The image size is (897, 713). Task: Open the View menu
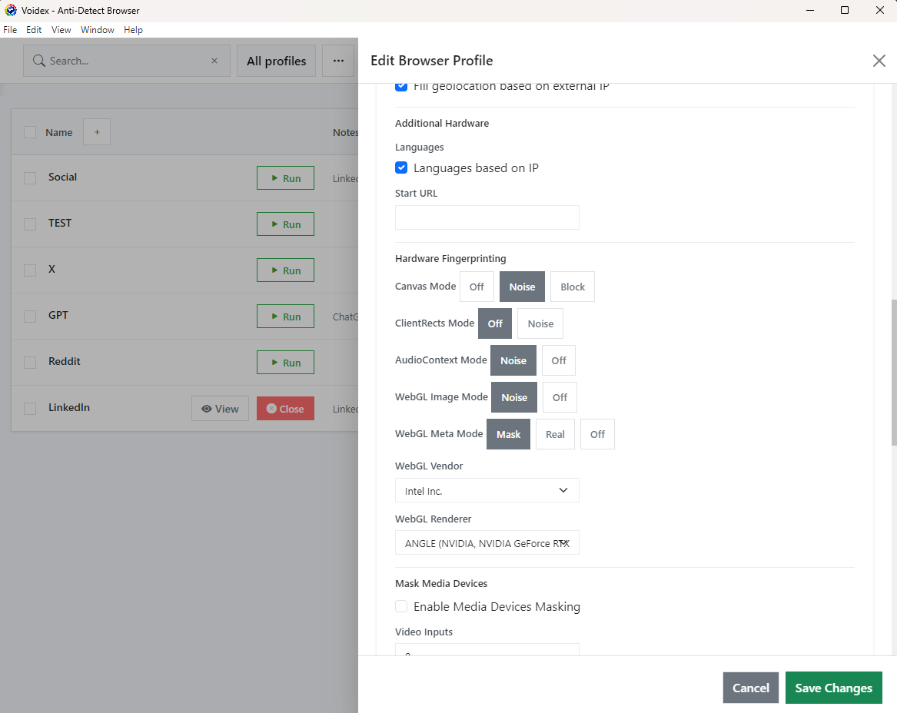point(61,30)
